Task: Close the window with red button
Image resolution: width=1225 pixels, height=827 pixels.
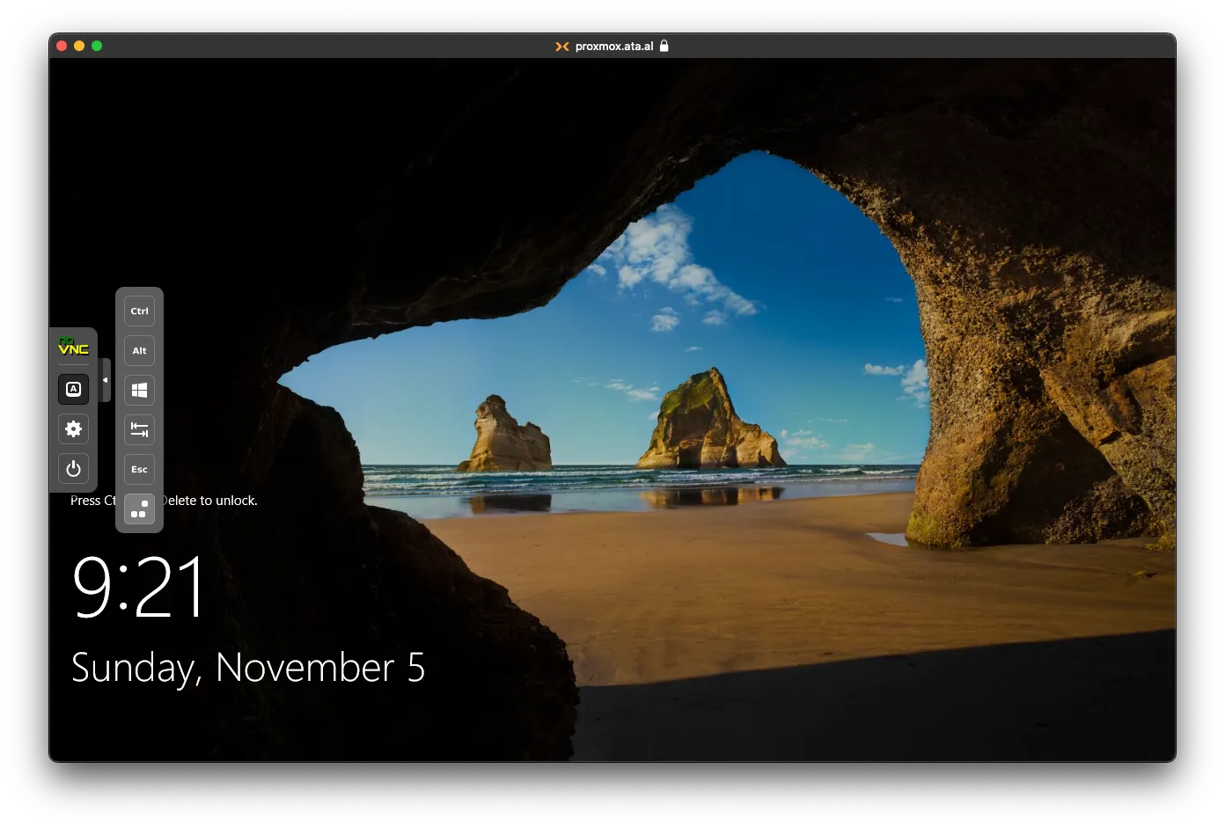Action: point(62,46)
